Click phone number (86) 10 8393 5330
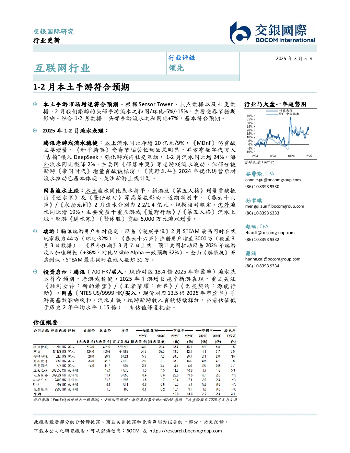Screen dimensions: 350x453 262,187
